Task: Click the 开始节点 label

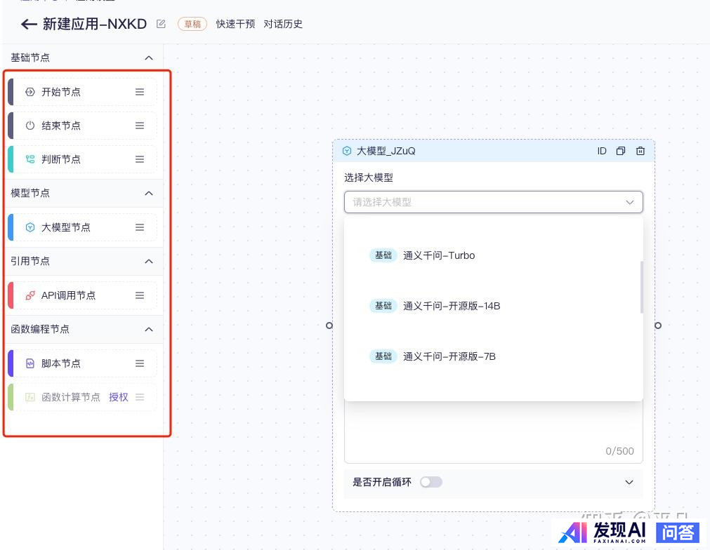Action: (61, 92)
